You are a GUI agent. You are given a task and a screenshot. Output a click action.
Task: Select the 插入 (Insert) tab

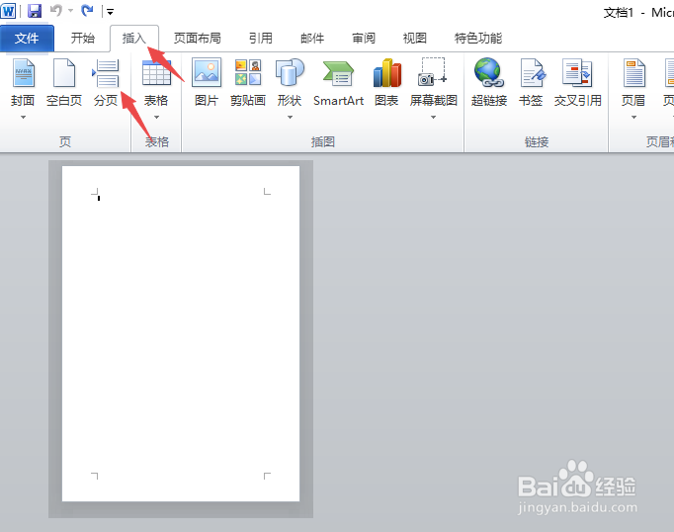[134, 39]
